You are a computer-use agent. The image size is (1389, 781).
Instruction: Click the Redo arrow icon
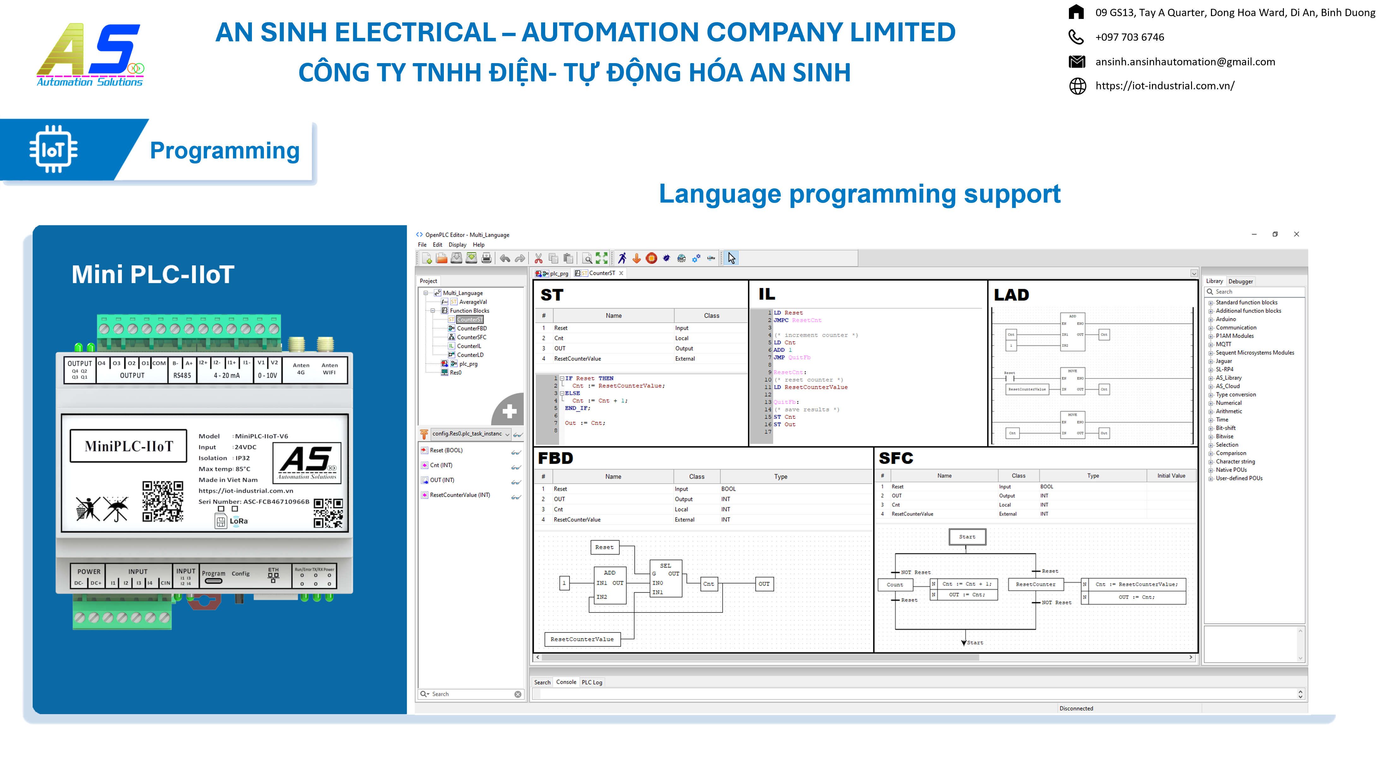(520, 258)
